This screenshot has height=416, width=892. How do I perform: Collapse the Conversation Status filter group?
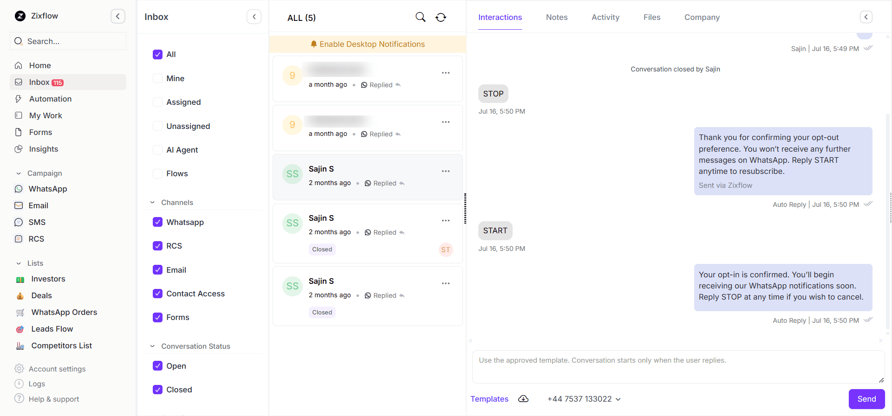coord(152,346)
